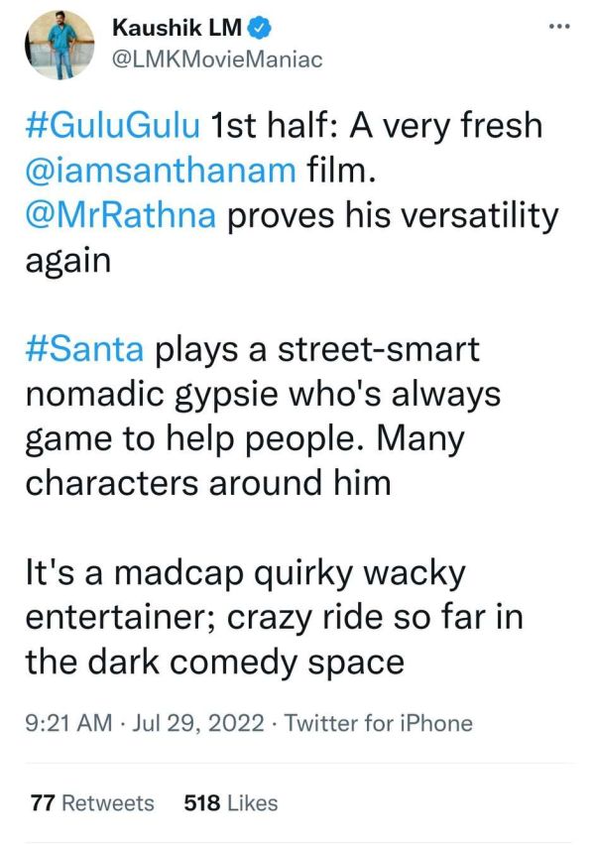This screenshot has height=845, width=595.
Task: Follow the #Santa hashtag link
Action: point(84,349)
